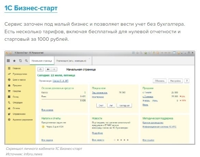Screen dimensions: 200x157
Task: Click the 1С Бизнес-старт article heading link
Action: 31,8
